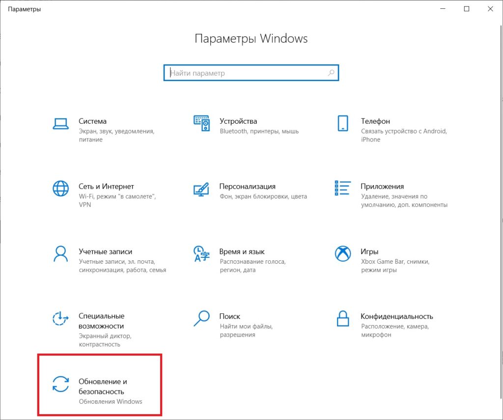
Task: Open the Учетные записи person icon
Action: click(x=60, y=254)
